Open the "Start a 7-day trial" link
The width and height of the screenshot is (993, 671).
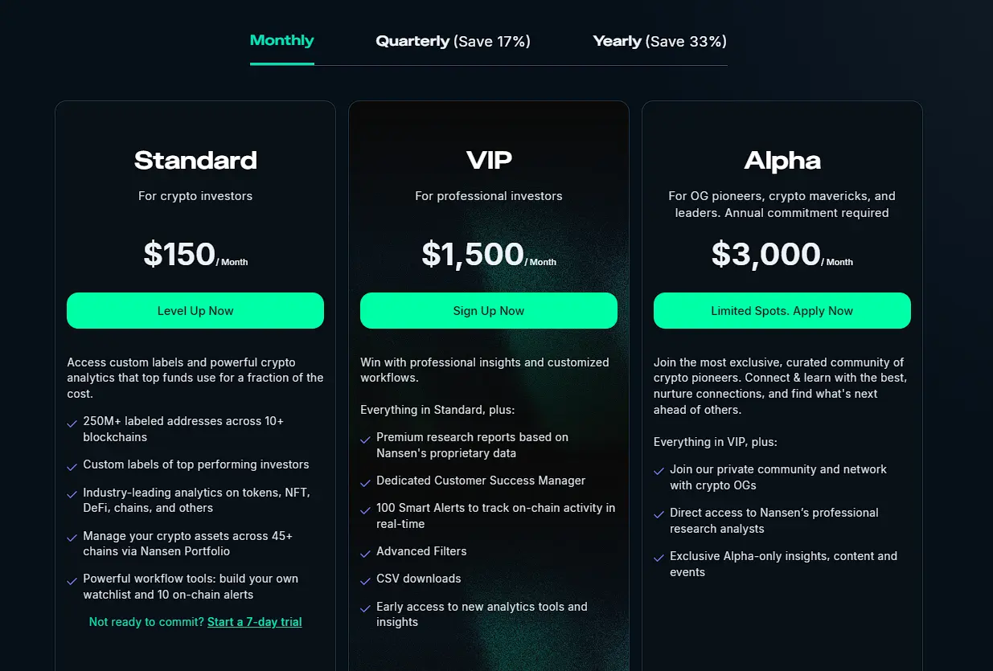pyautogui.click(x=254, y=621)
